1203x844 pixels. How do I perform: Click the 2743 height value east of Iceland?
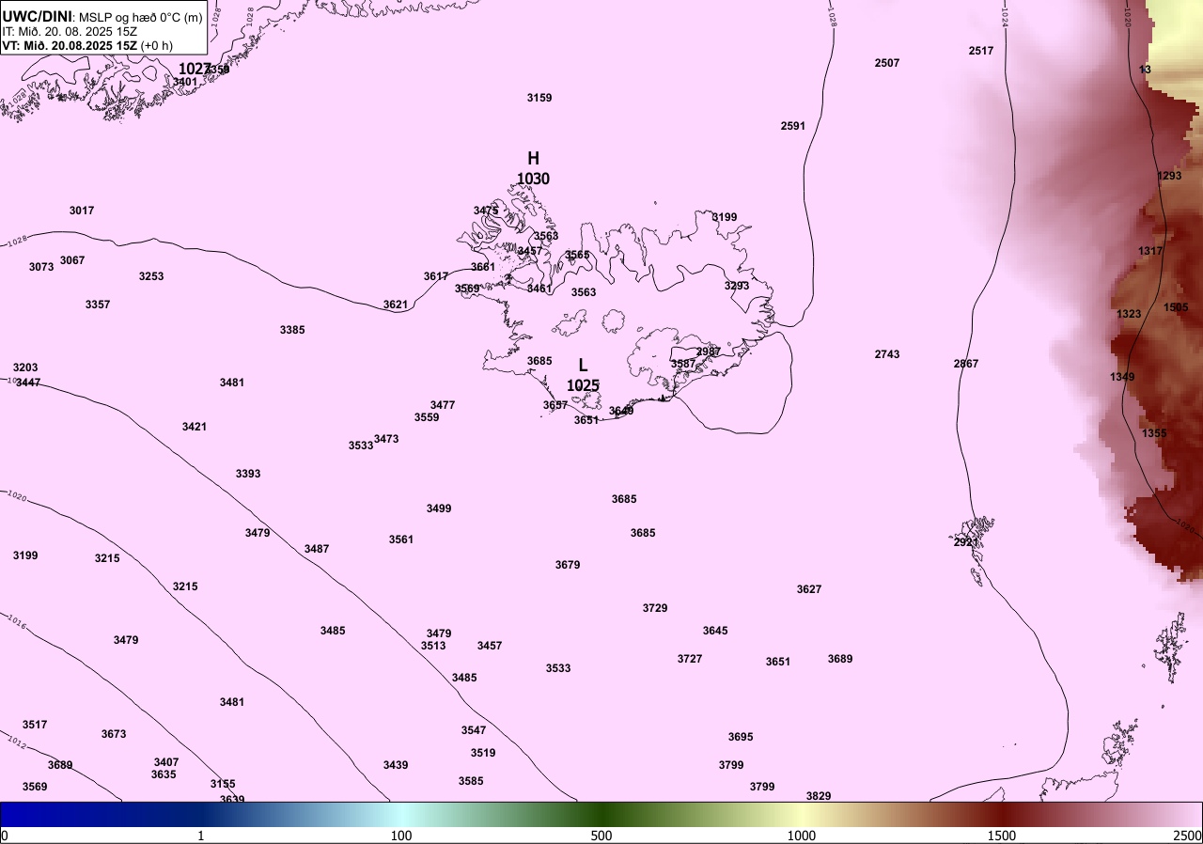(887, 354)
